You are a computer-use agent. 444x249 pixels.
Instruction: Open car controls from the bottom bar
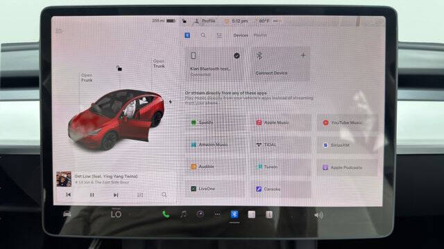67,214
